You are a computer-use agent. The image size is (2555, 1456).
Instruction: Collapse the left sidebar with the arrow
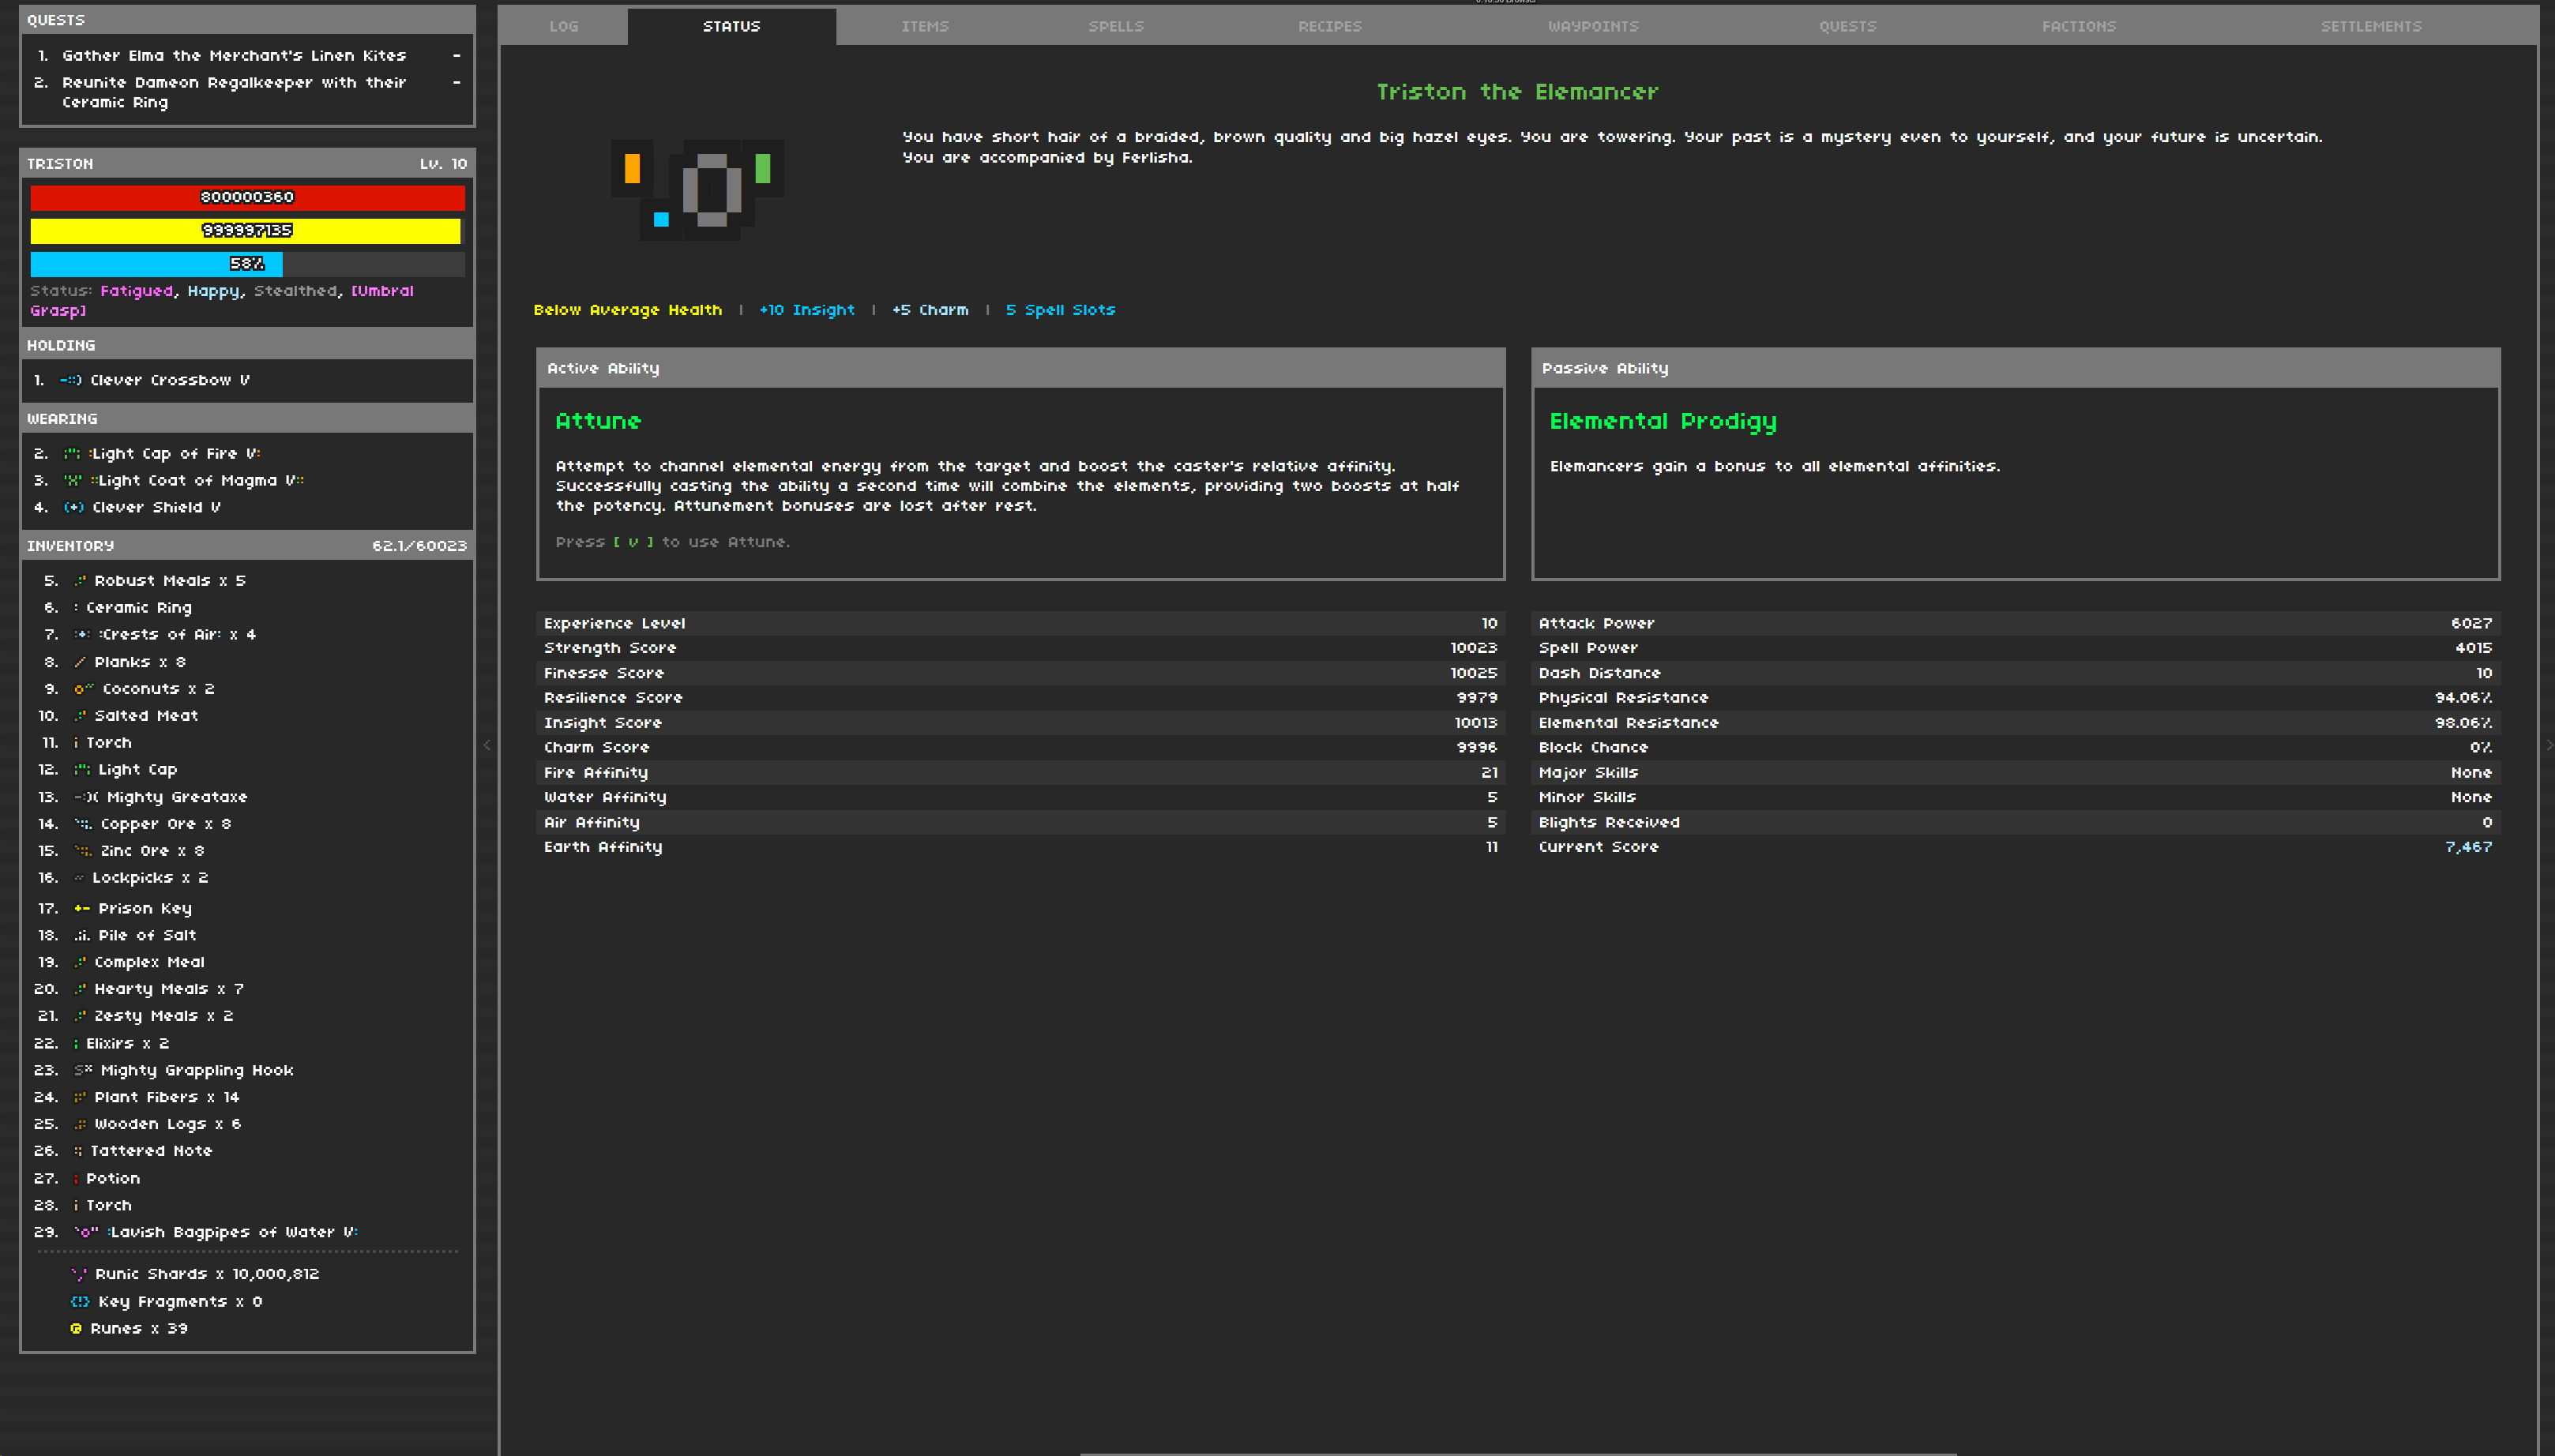[487, 745]
